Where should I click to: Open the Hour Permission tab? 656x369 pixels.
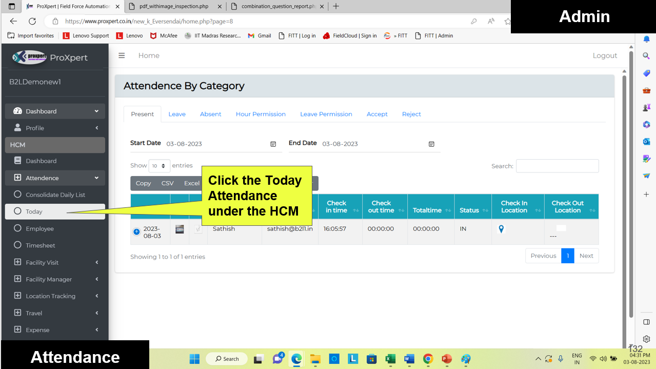point(261,114)
